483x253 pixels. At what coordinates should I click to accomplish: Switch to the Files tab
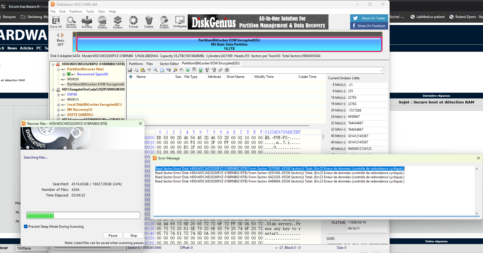point(149,64)
